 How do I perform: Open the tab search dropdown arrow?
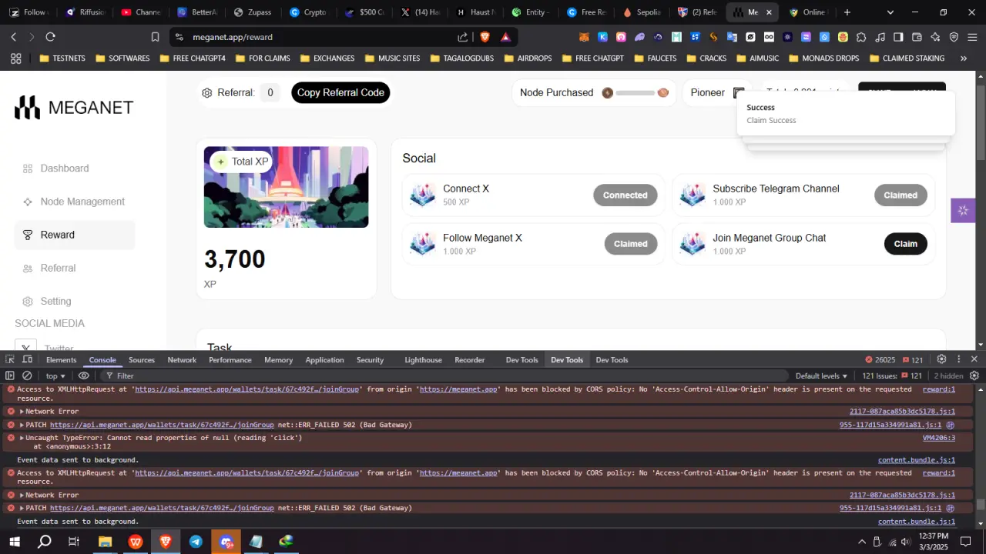click(890, 12)
